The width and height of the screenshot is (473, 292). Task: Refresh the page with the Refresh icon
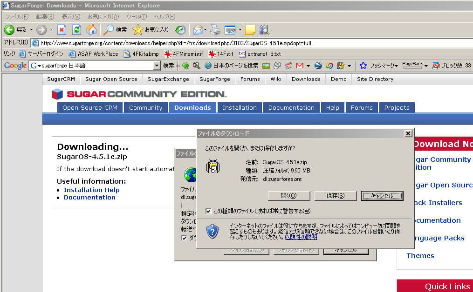pyautogui.click(x=77, y=30)
